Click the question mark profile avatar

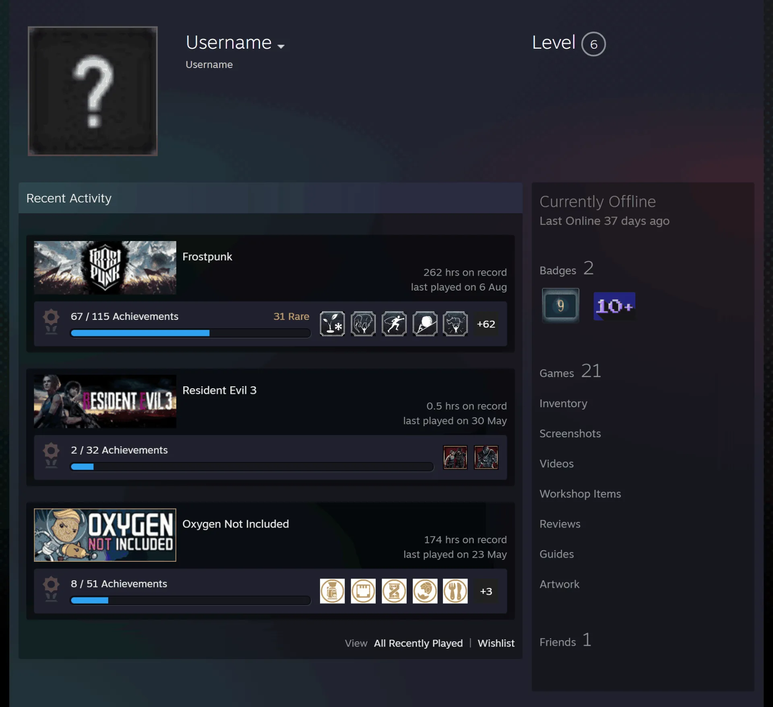[93, 91]
